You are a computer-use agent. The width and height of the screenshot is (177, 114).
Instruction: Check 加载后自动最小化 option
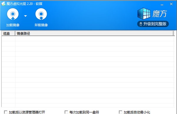[121, 112]
